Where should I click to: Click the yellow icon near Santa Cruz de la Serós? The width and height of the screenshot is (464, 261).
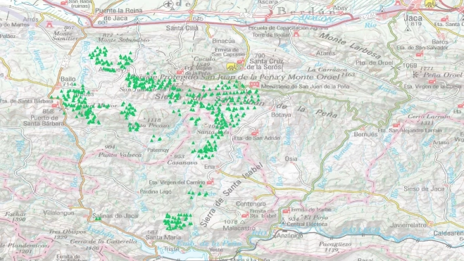[x=232, y=67]
